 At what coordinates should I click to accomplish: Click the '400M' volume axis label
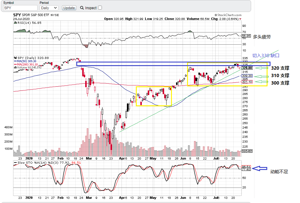(x=8, y=127)
